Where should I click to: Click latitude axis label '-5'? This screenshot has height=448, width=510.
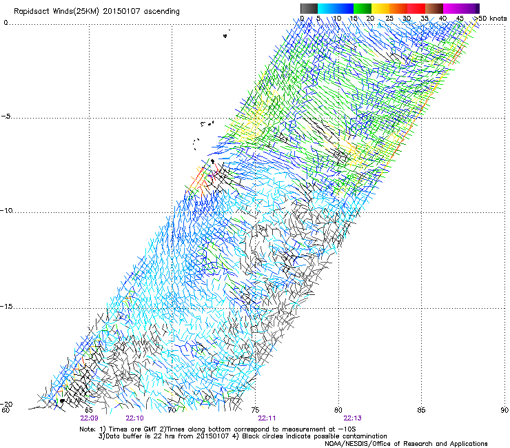click(x=6, y=116)
